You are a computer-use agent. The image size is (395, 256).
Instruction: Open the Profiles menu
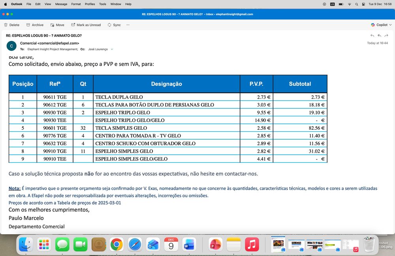click(90, 4)
